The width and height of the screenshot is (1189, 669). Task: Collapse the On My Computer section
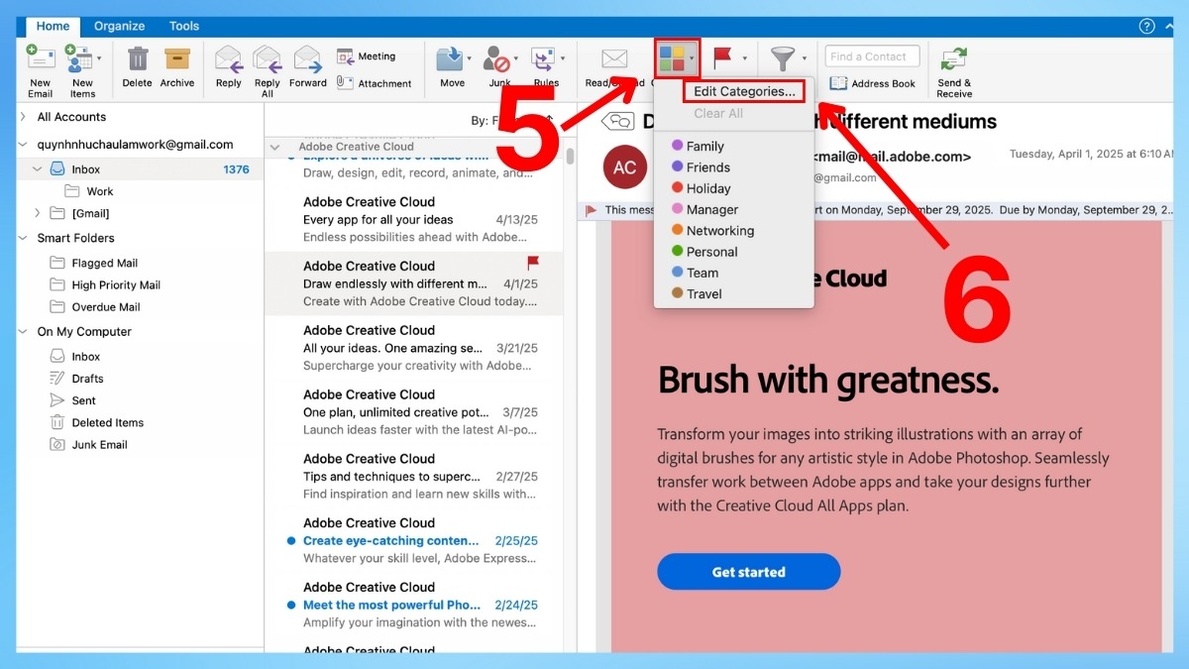(x=24, y=331)
